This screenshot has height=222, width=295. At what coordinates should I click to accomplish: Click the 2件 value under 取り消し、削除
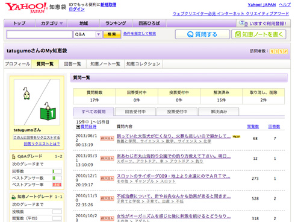point(264,100)
